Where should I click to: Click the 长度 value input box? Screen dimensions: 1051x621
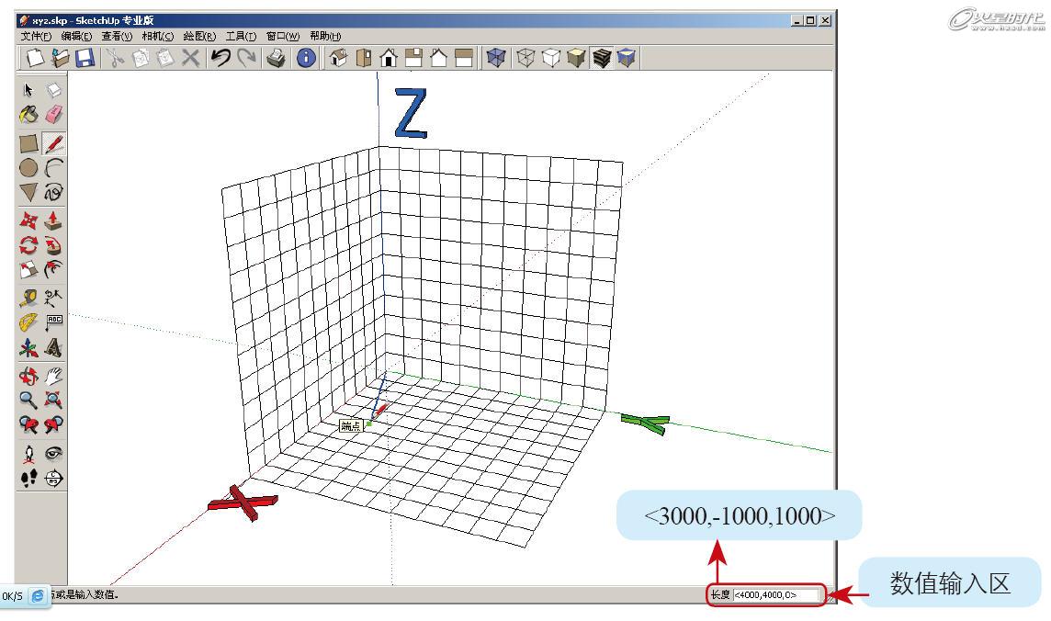(x=777, y=595)
